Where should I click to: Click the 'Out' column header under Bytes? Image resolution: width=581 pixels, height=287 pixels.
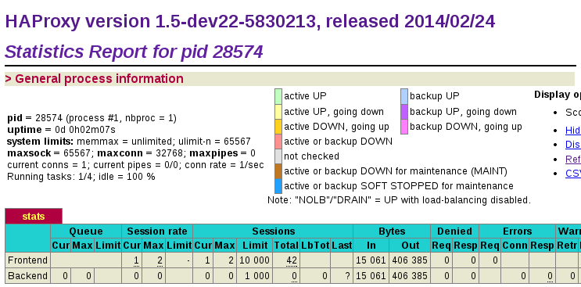pyautogui.click(x=411, y=245)
